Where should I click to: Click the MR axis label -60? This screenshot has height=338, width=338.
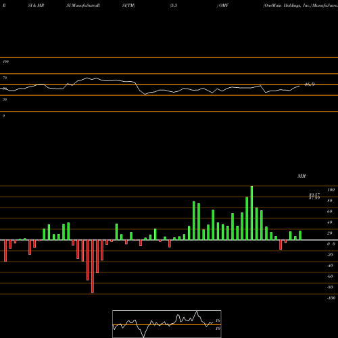[330, 276]
